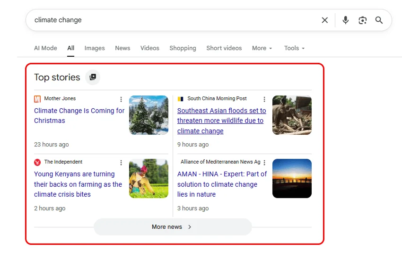Image resolution: width=402 pixels, height=260 pixels.
Task: Click the sunset thumbnail image
Action: pyautogui.click(x=292, y=178)
